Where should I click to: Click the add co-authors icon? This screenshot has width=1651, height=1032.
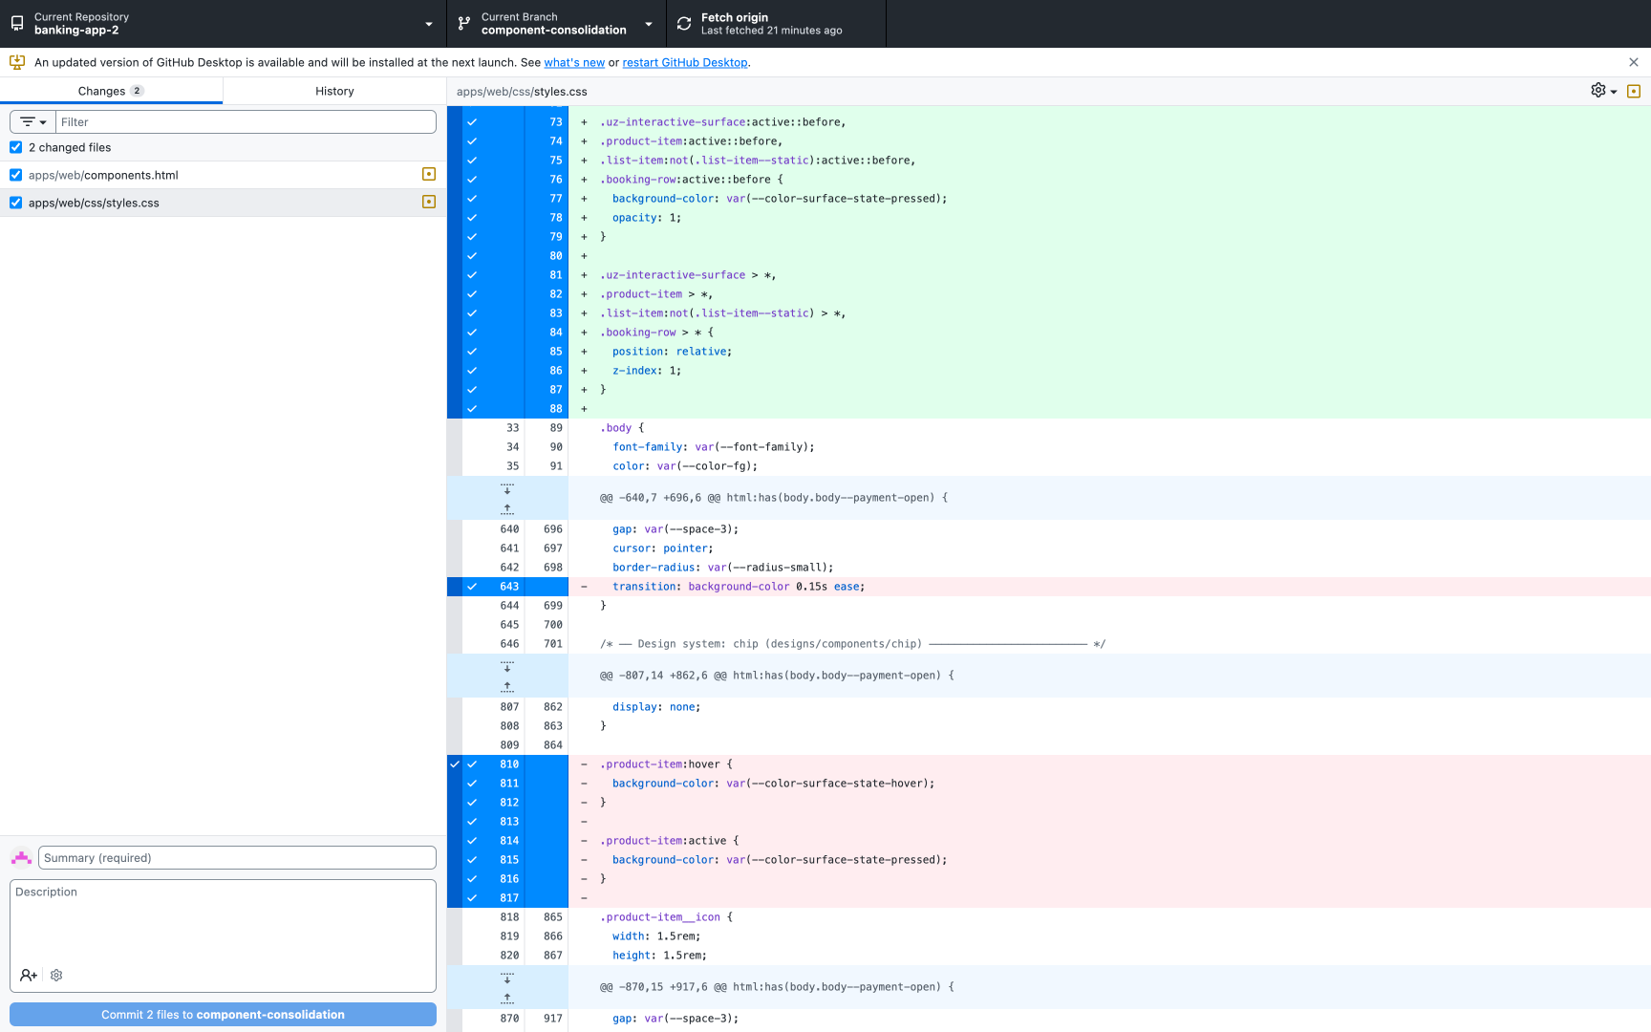[29, 976]
